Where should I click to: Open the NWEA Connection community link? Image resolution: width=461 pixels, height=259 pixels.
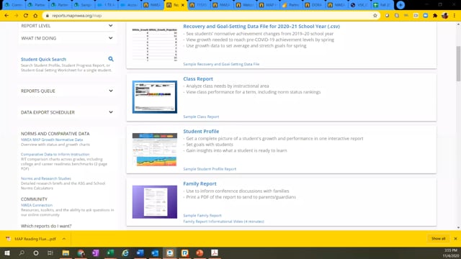coord(37,205)
